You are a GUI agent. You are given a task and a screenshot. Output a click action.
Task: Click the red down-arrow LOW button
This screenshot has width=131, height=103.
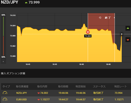(x=128, y=40)
